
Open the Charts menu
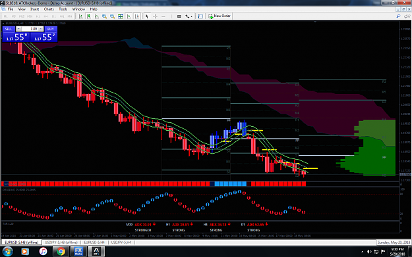click(x=49, y=9)
